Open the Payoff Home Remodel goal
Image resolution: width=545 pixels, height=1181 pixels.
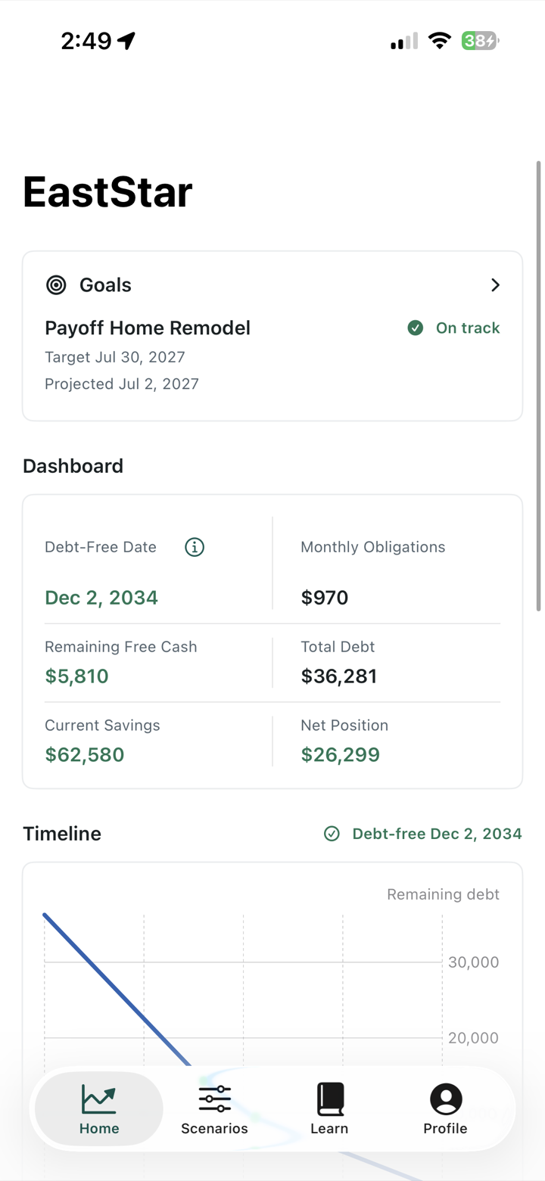coord(148,328)
